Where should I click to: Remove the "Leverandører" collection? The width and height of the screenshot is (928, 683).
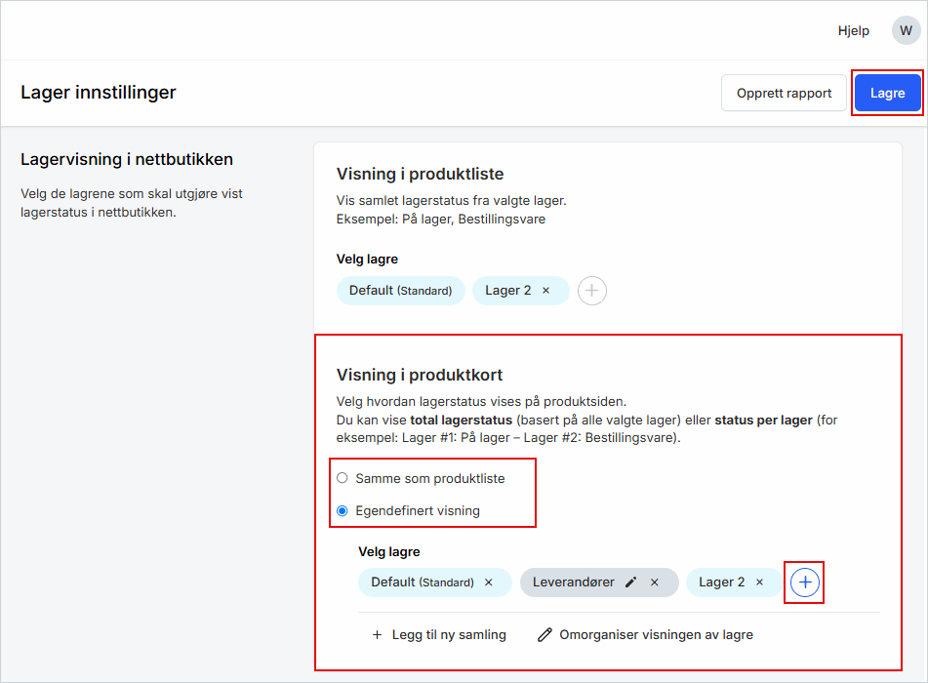[655, 582]
